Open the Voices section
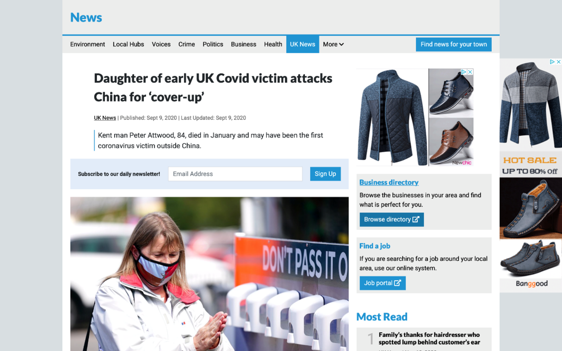Image resolution: width=562 pixels, height=351 pixels. click(161, 44)
